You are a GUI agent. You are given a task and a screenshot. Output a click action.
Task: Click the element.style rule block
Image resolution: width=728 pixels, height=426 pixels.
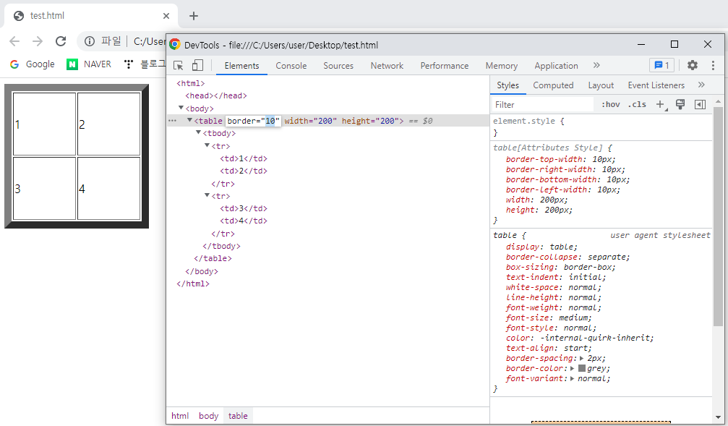click(x=601, y=127)
